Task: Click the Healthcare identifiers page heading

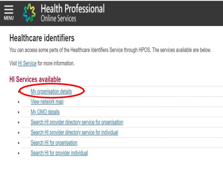Action: [x=42, y=38]
